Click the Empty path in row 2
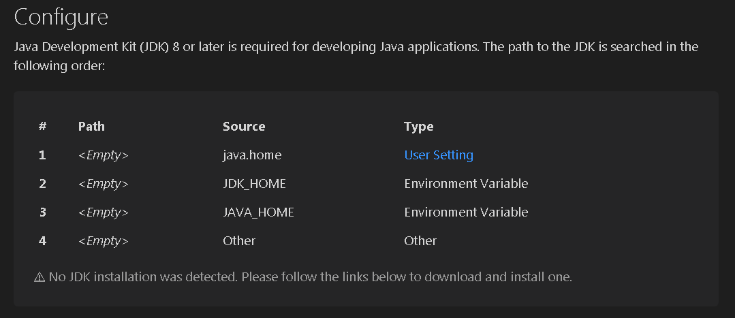The width and height of the screenshot is (735, 318). (103, 184)
